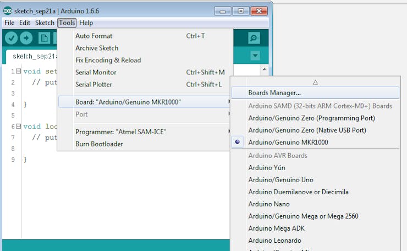Image resolution: width=407 pixels, height=251 pixels.
Task: Click the Arduino SAMD Boards header text
Action: point(320,106)
